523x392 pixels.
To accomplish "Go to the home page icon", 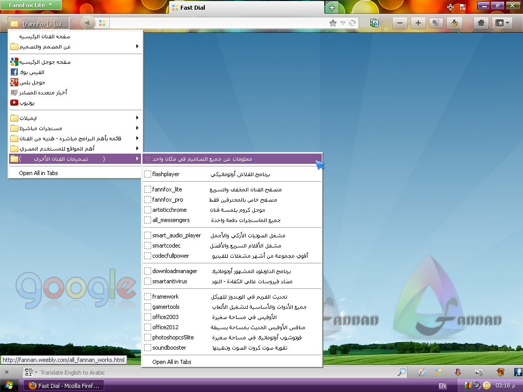I will click(481, 23).
